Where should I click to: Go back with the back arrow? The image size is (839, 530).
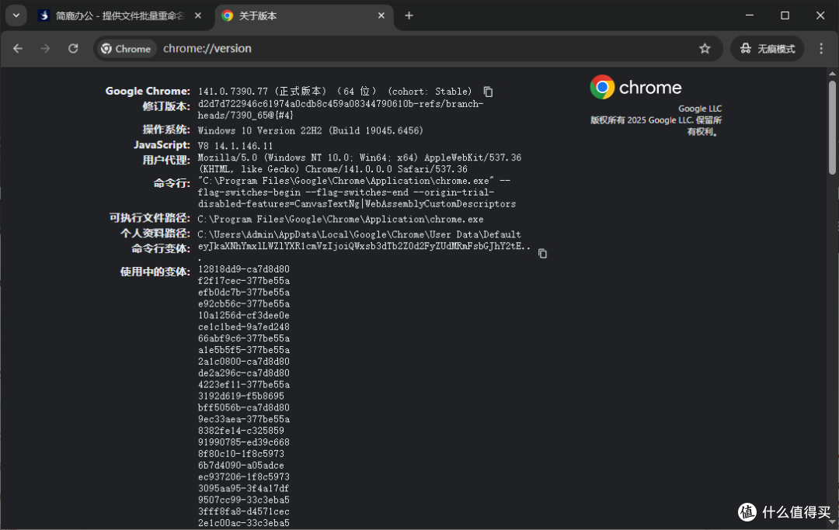pyautogui.click(x=18, y=49)
